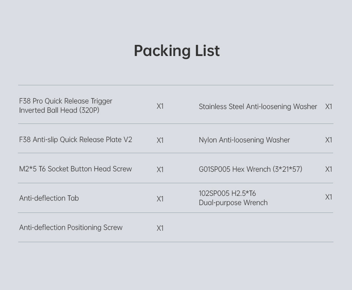The height and width of the screenshot is (290, 352).
Task: Click X1 quantity beside Anti-deflection Tab
Action: click(160, 199)
